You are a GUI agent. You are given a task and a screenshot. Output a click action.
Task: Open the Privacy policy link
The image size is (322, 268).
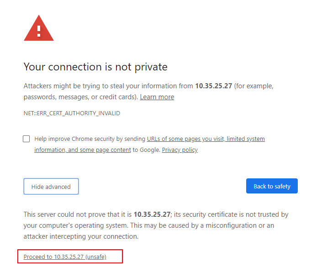pos(179,150)
